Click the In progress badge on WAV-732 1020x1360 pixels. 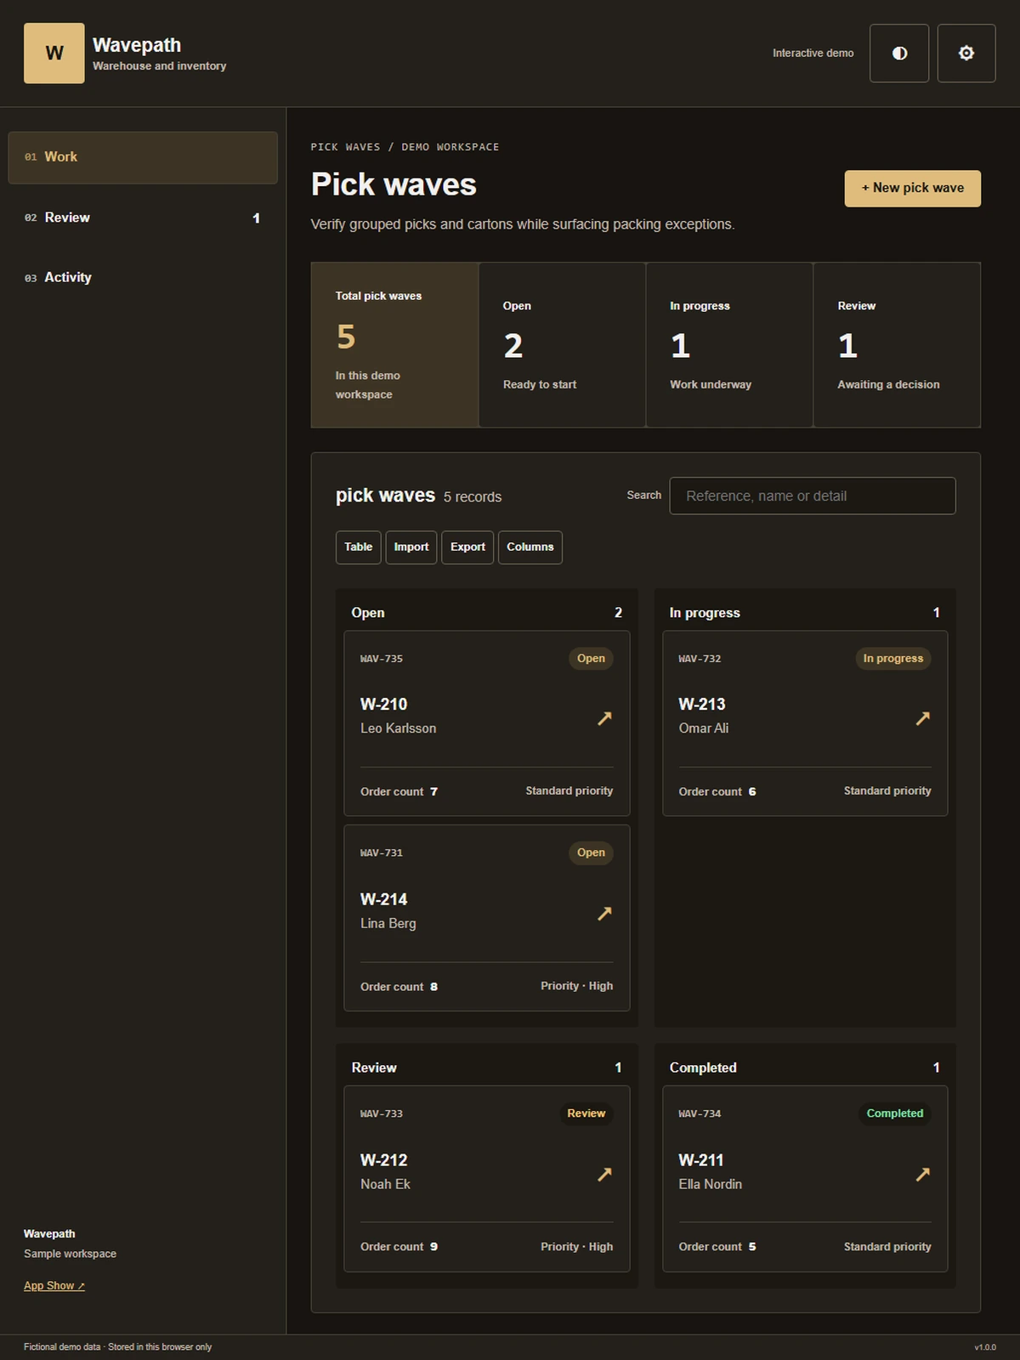[892, 659]
